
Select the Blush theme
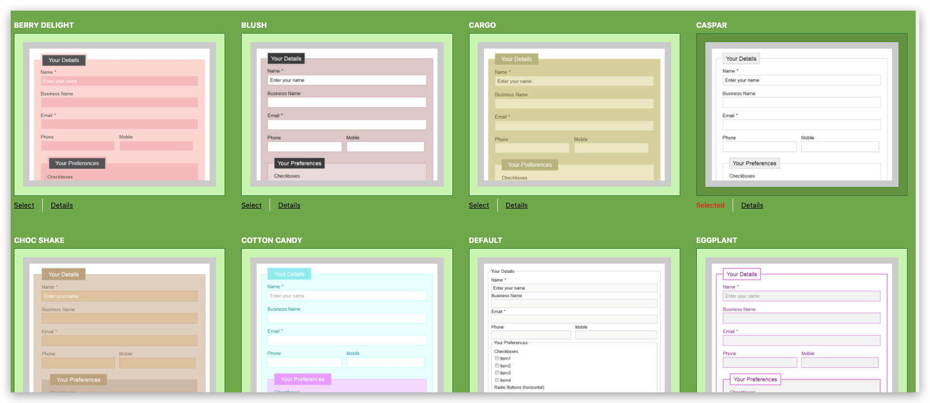click(251, 206)
